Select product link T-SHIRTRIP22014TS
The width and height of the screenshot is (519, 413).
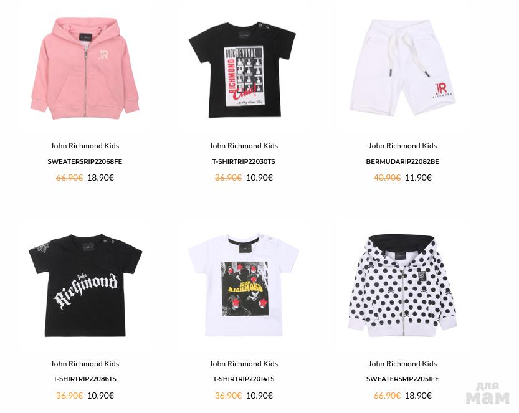244,379
